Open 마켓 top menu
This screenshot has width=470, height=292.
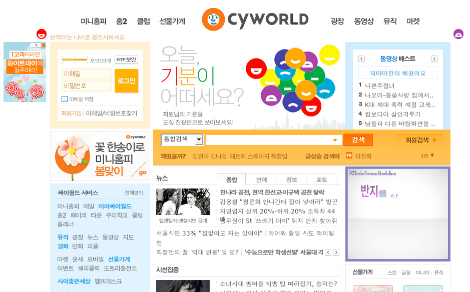(x=413, y=21)
